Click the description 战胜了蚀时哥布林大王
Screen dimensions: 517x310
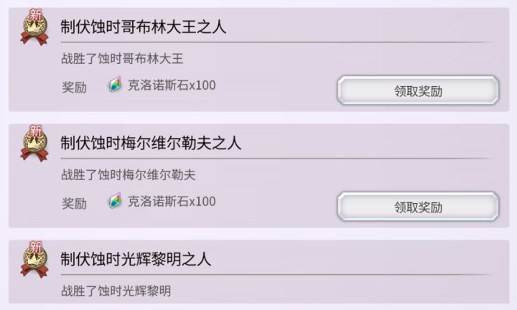tap(122, 58)
